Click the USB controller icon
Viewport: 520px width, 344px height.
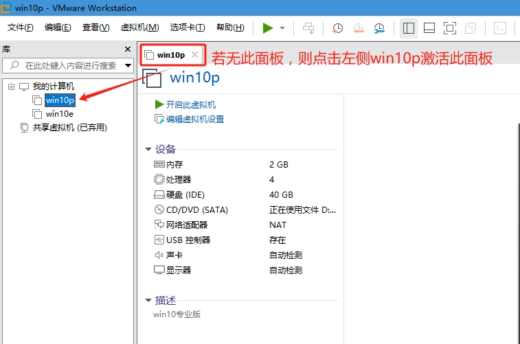tap(159, 240)
